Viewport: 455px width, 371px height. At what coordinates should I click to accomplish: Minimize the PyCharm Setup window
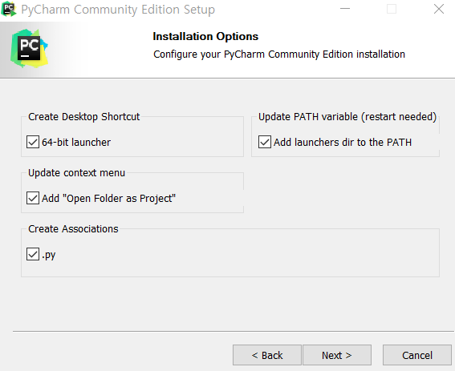tap(345, 9)
